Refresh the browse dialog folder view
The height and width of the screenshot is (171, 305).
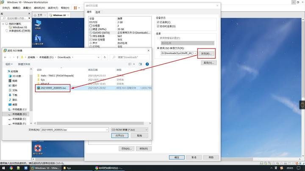coord(105,57)
